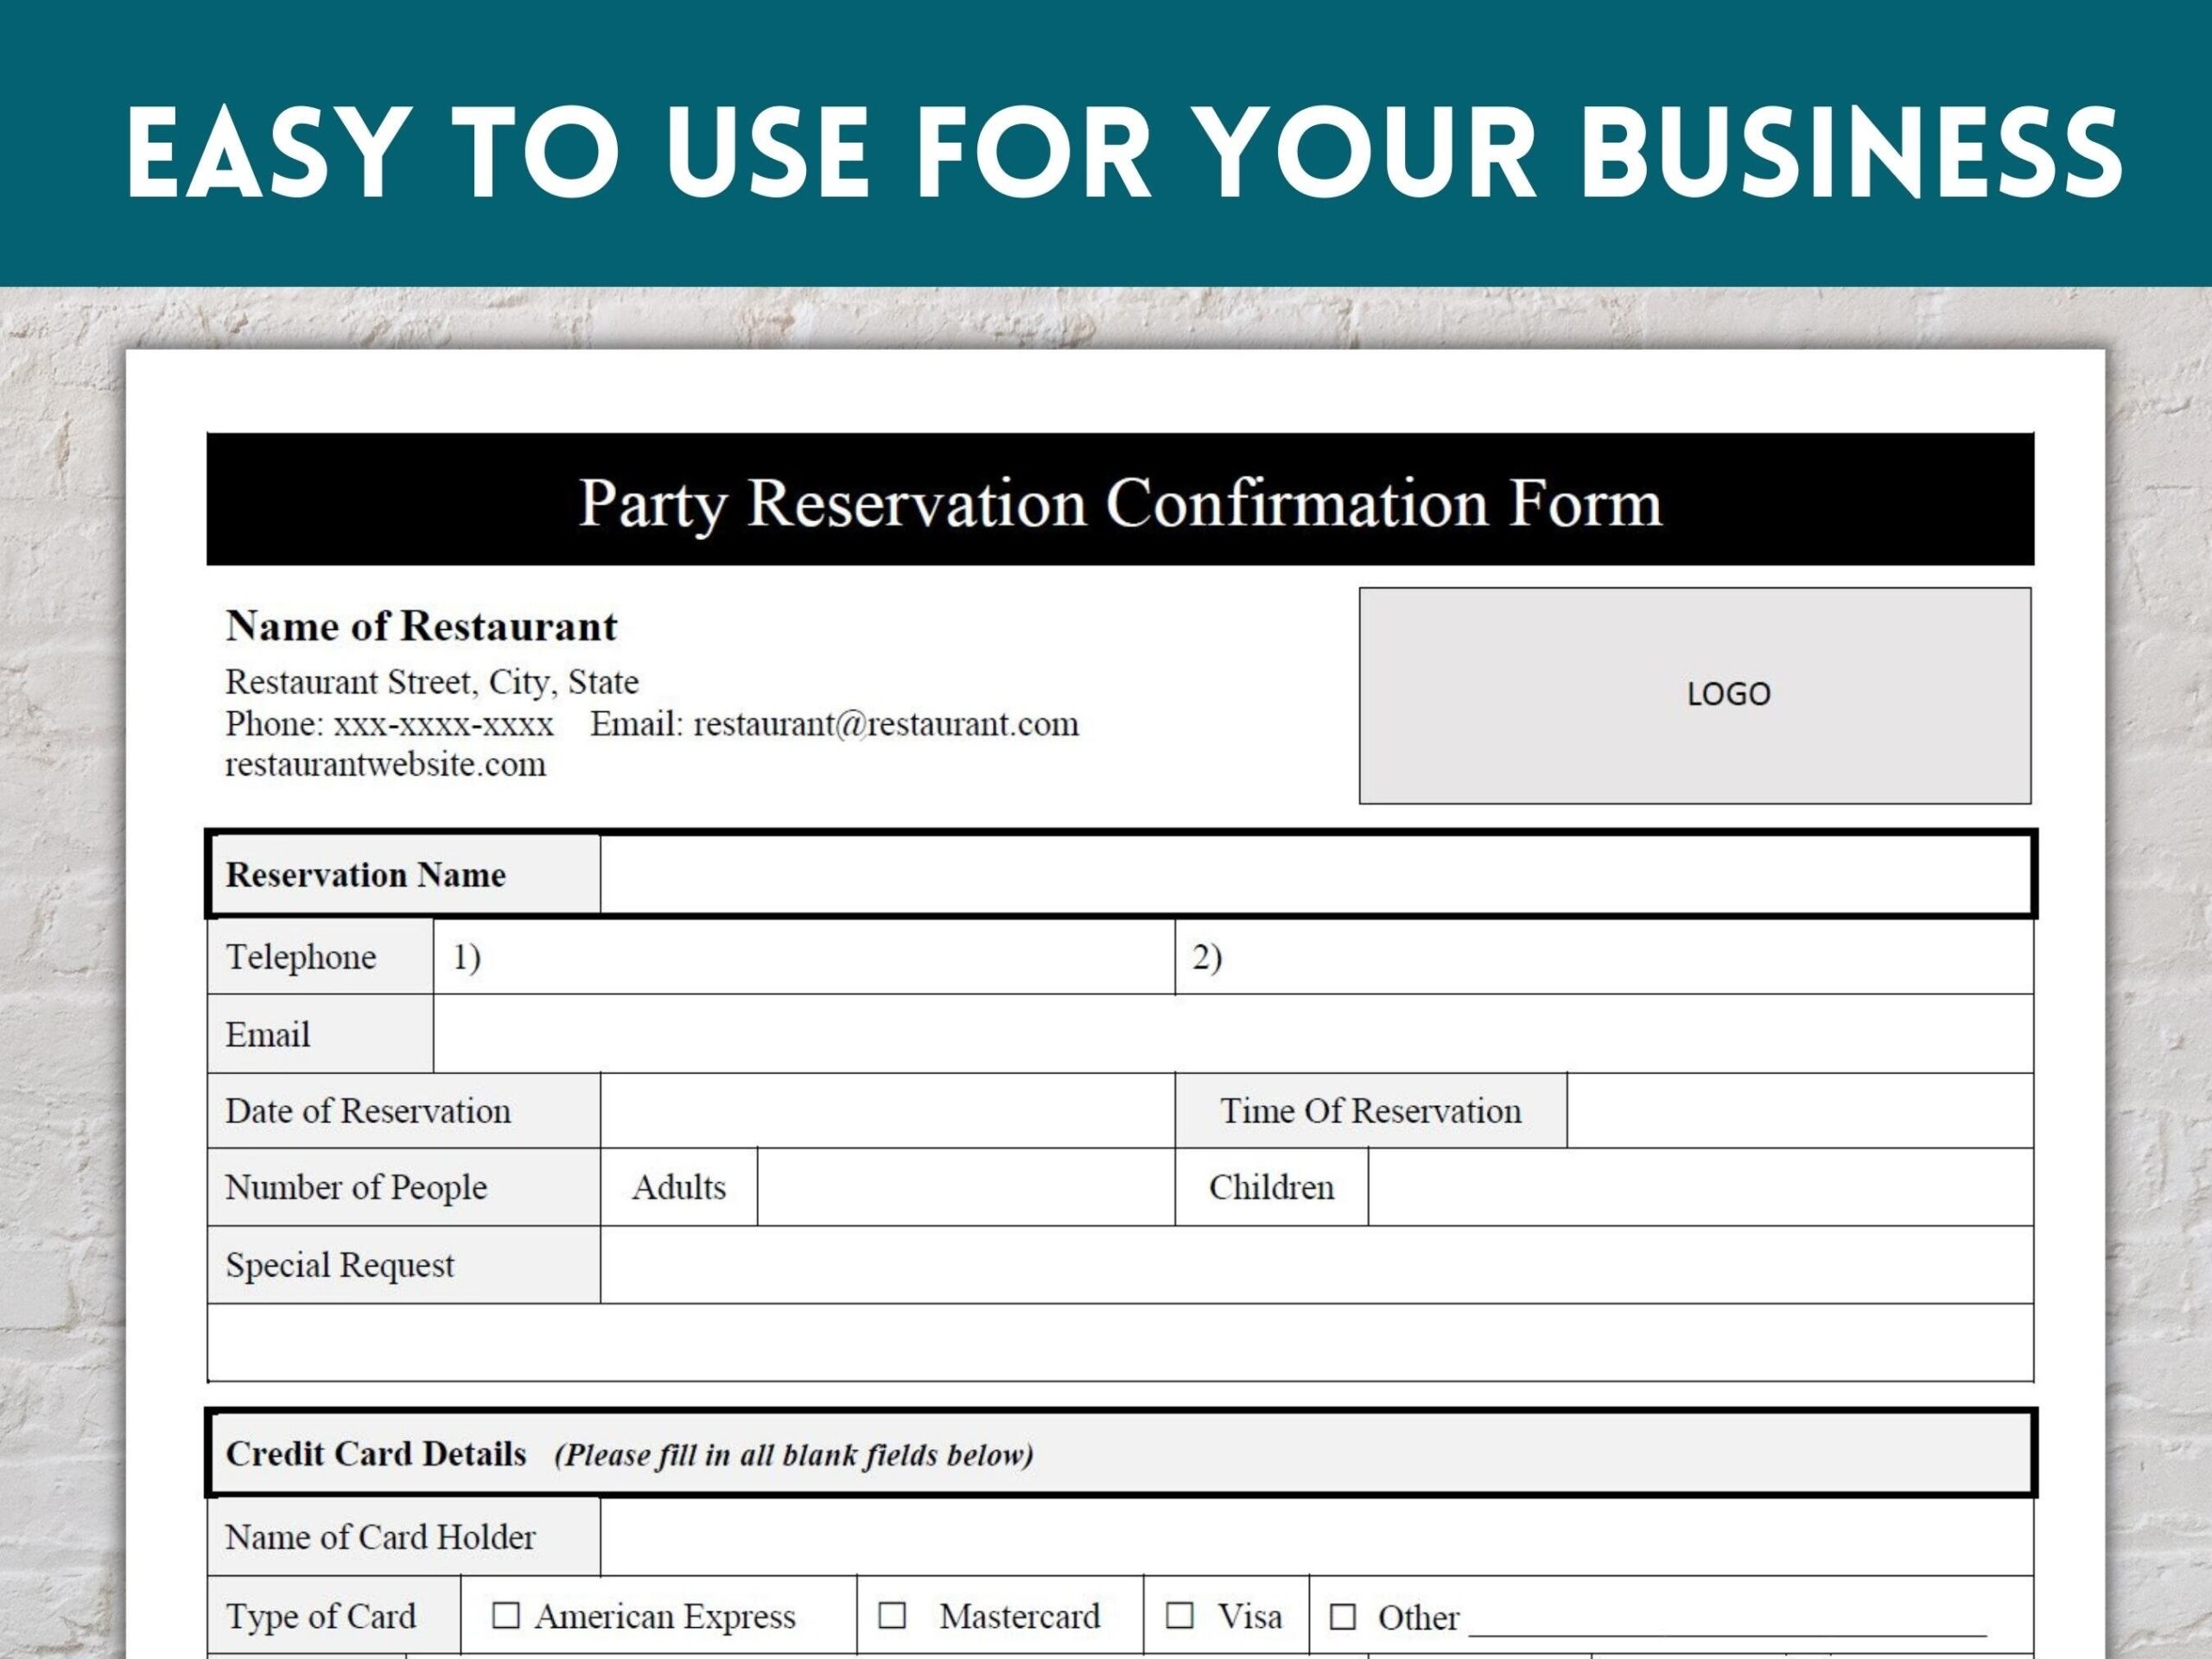2212x1659 pixels.
Task: Click the Party Reservation Confirmation Form title
Action: (x=1119, y=504)
